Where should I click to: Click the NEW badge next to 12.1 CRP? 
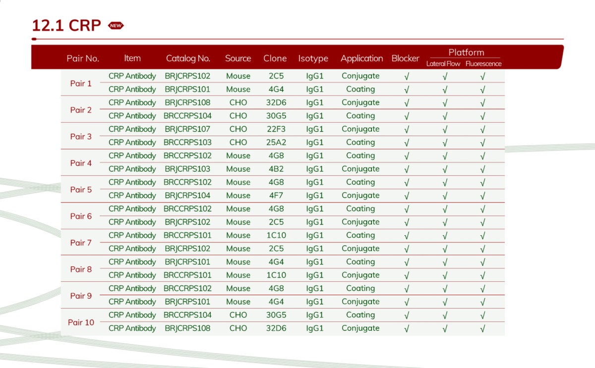coord(116,25)
